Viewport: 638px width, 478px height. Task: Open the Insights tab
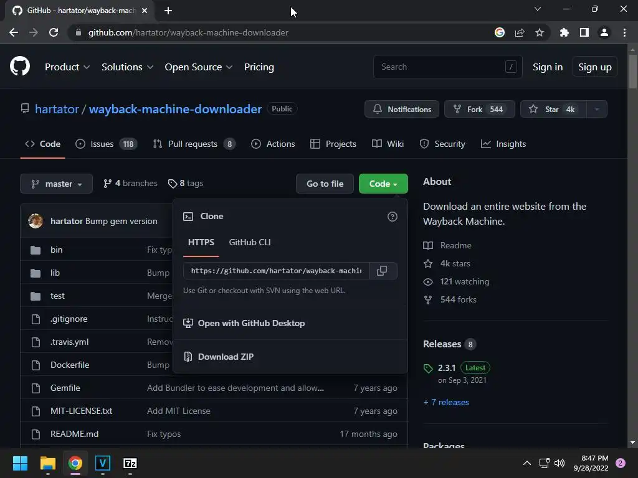(x=503, y=144)
